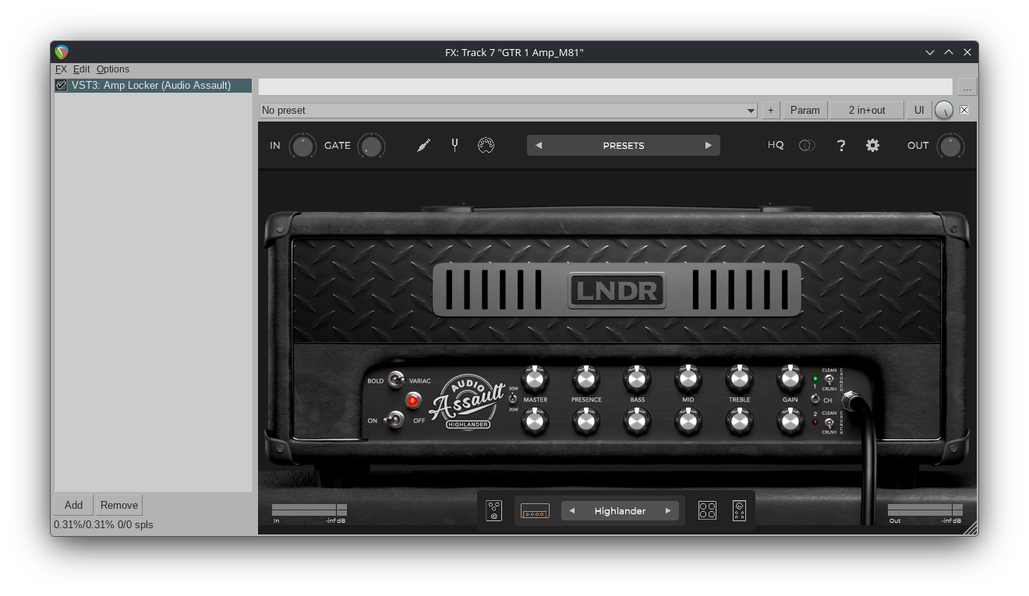Open the PRESETS browser
The width and height of the screenshot is (1029, 596).
624,146
